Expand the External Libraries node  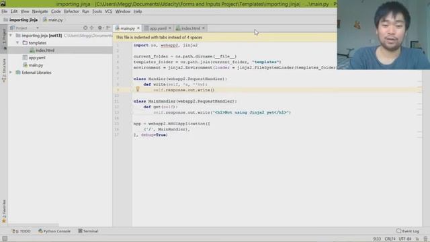pyautogui.click(x=11, y=73)
